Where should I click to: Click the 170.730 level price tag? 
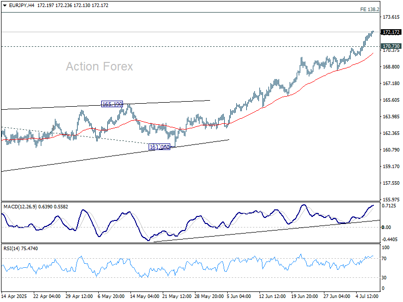[x=391, y=46]
